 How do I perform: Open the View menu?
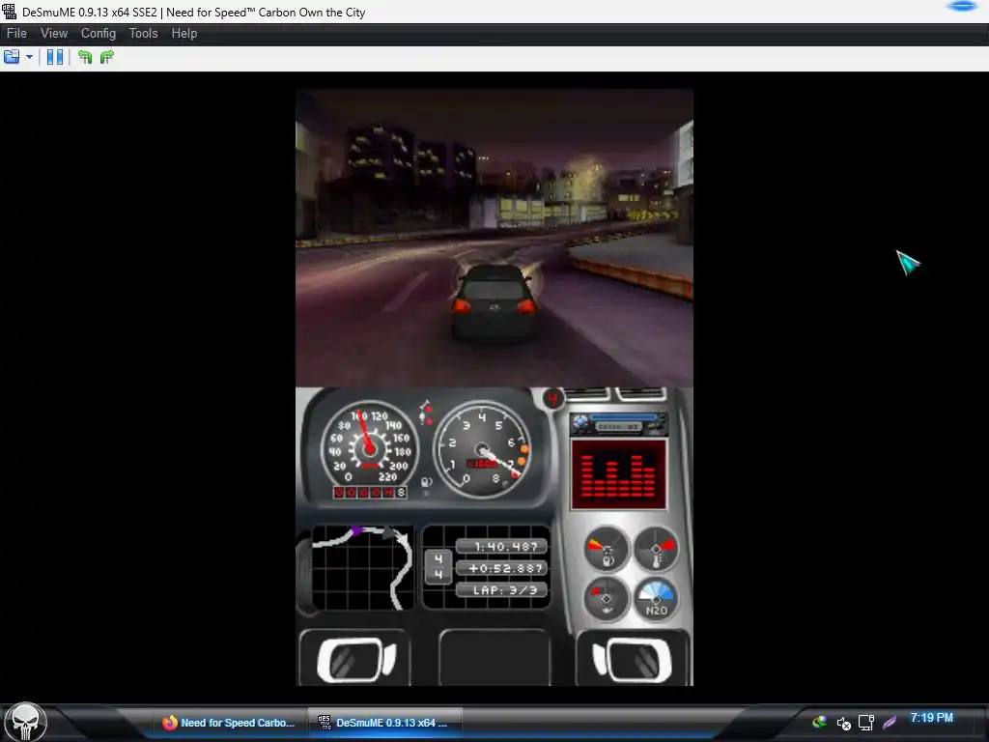54,34
